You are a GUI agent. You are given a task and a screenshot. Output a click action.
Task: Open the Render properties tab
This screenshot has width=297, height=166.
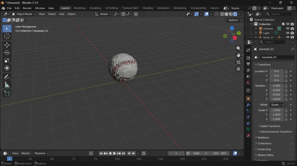click(x=248, y=58)
